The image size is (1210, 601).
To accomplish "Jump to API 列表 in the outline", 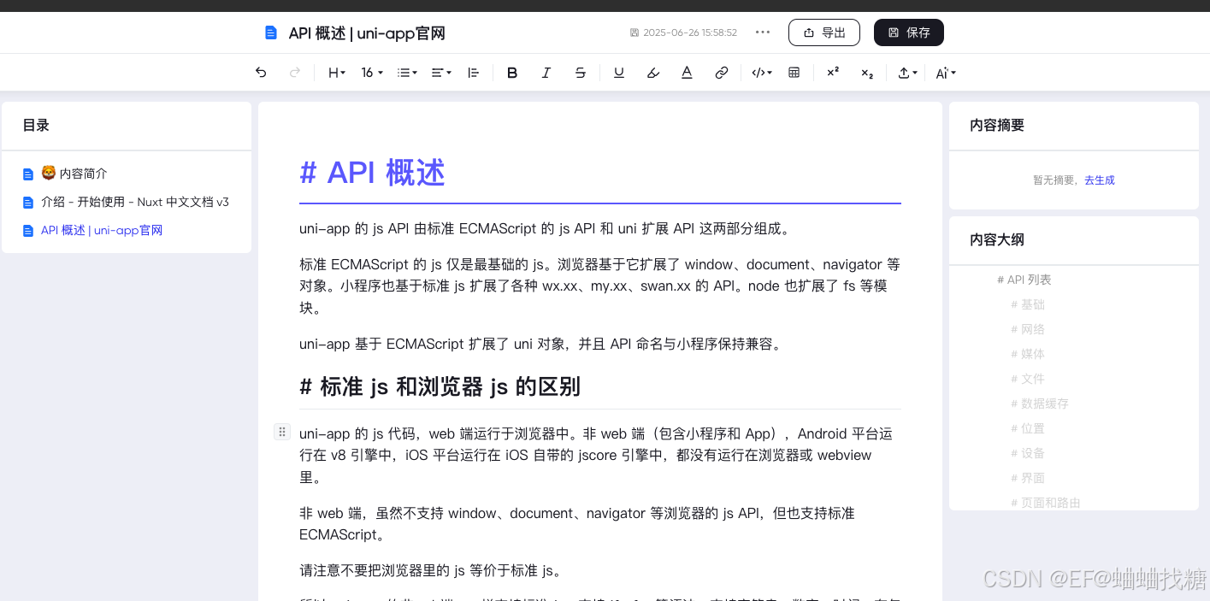I will coord(1024,280).
